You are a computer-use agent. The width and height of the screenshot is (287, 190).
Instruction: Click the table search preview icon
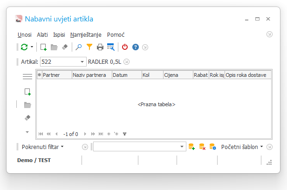point(111,47)
